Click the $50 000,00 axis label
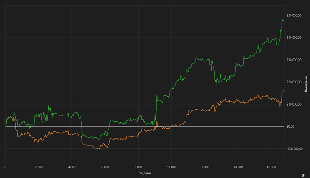Image resolution: width=310 pixels, height=178 pixels. pos(294,15)
